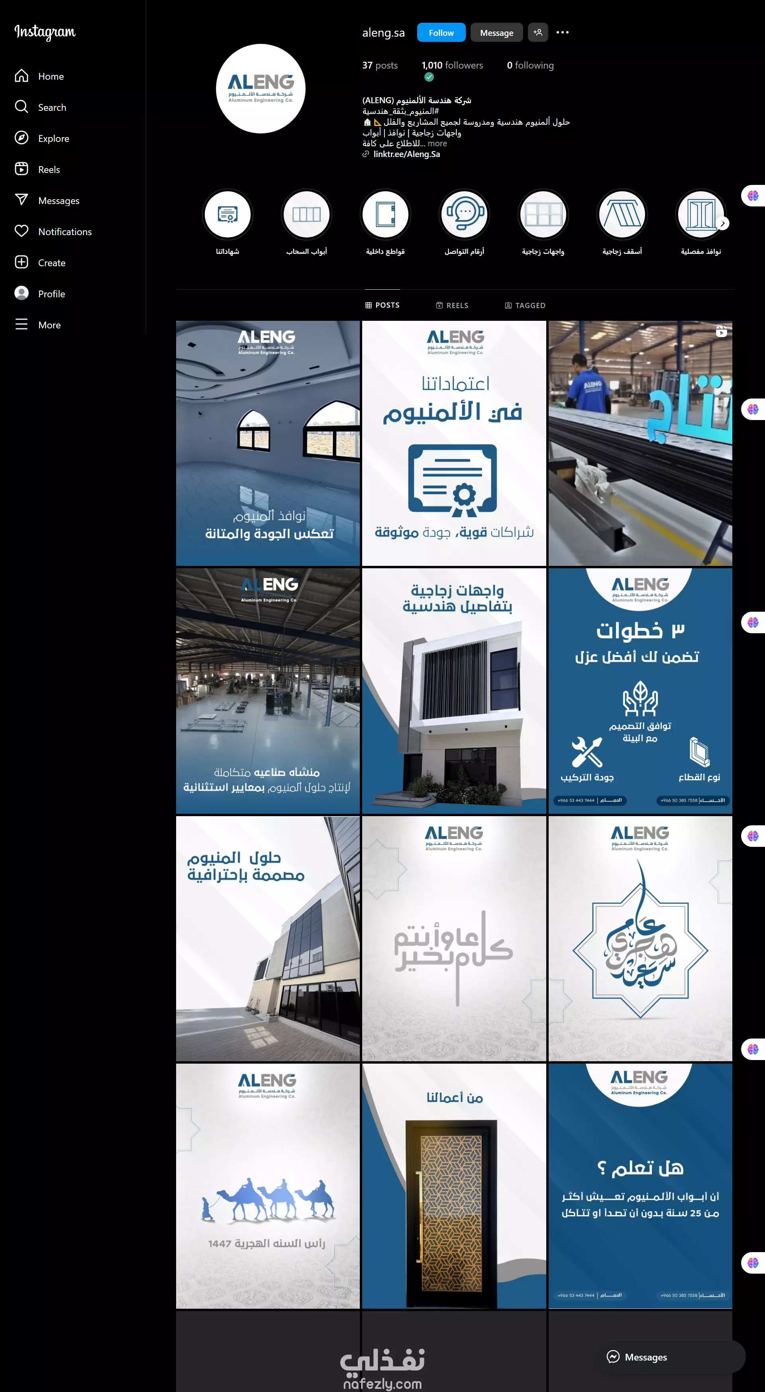Open Explore in the sidebar

[42, 138]
